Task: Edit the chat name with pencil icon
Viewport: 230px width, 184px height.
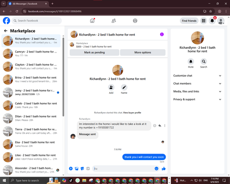Action: click(124, 87)
